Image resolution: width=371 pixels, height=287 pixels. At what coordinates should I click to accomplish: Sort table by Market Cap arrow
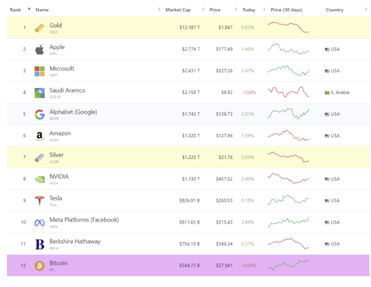203,10
